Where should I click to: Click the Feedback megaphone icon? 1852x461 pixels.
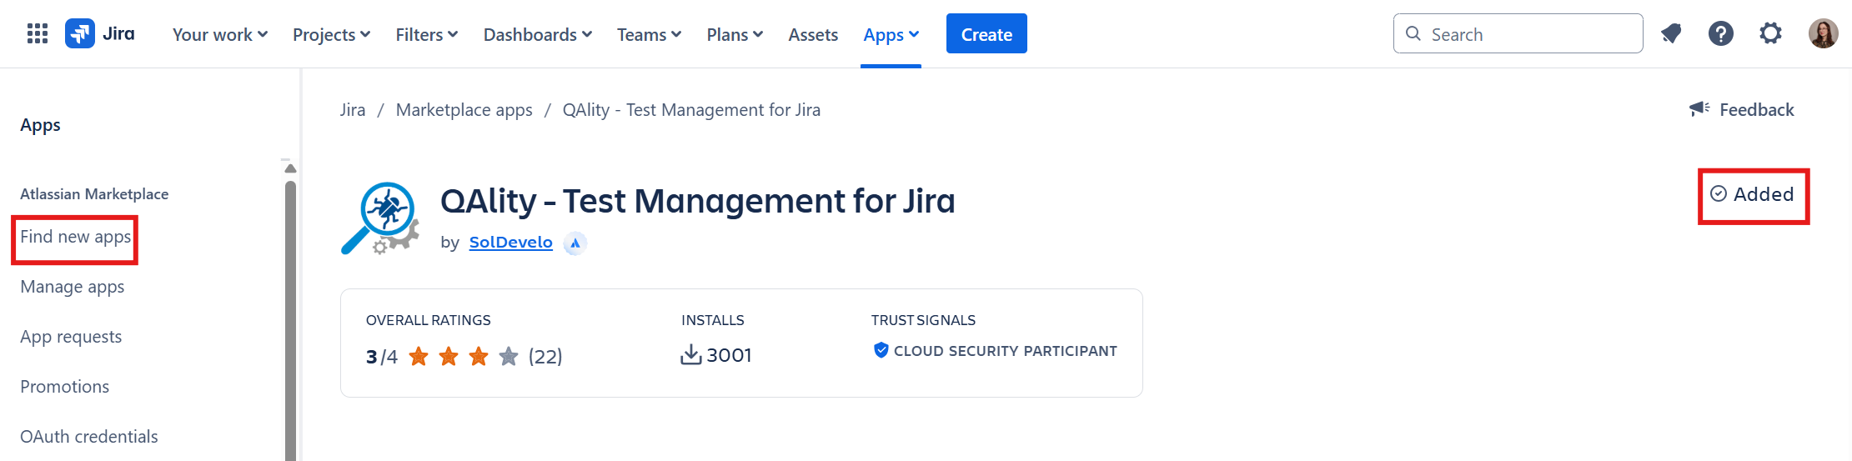1699,109
